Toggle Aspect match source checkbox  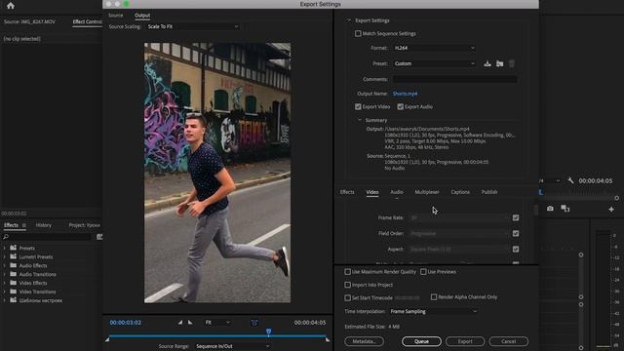516,250
